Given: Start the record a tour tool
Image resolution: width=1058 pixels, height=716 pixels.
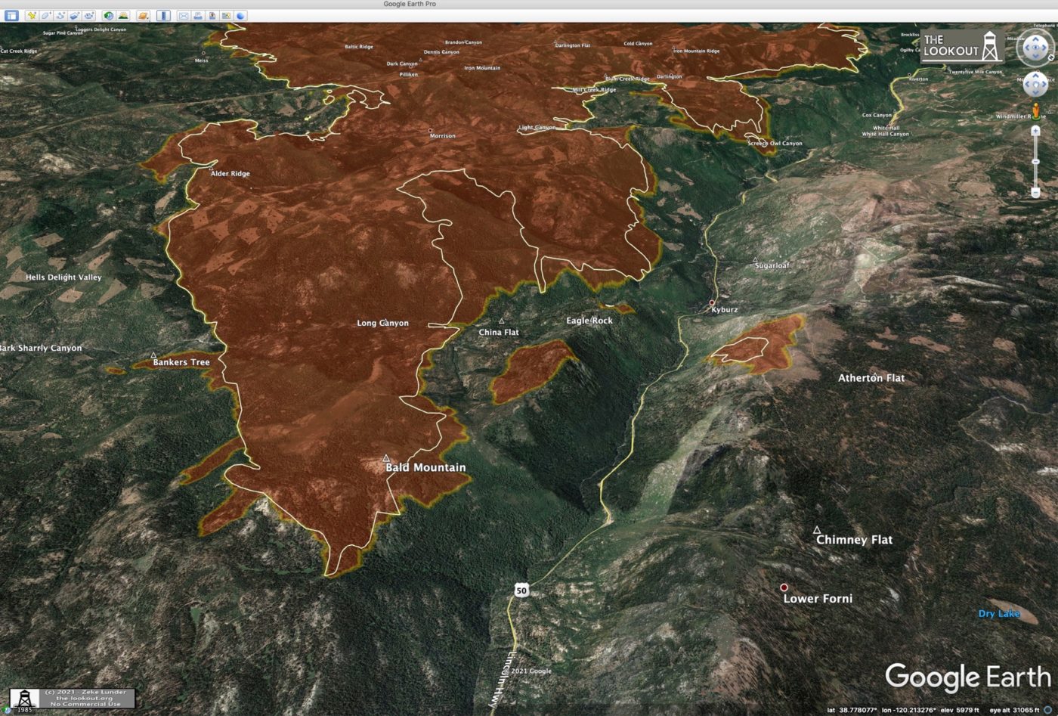Looking at the screenshot, I should pos(89,15).
